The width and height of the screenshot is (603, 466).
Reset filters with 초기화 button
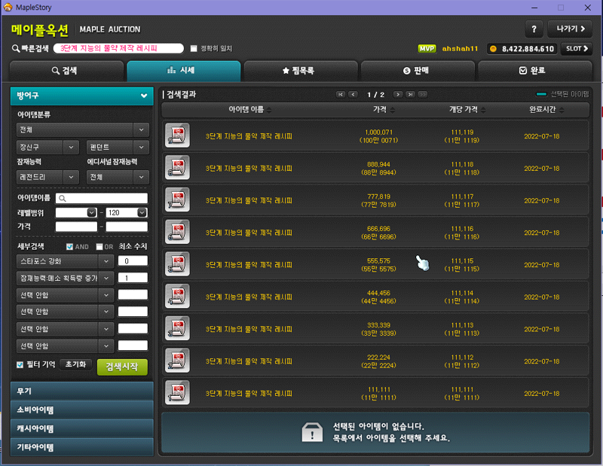76,364
